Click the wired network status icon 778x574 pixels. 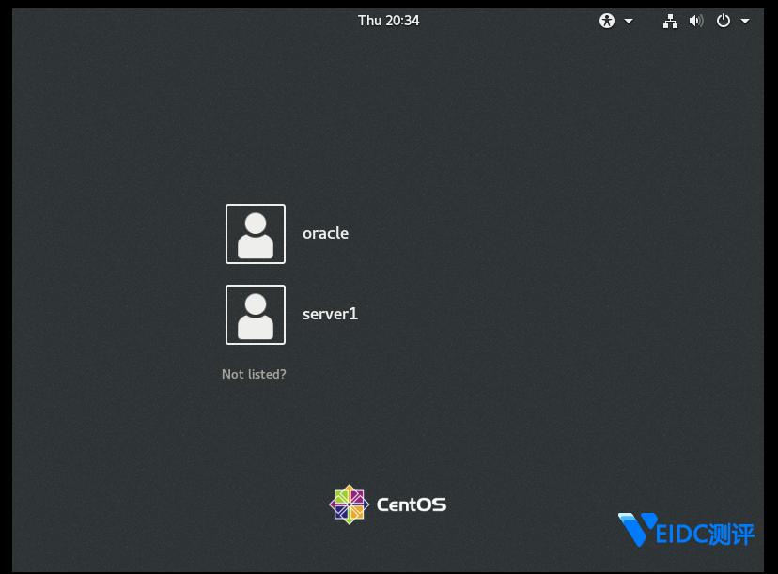click(670, 20)
